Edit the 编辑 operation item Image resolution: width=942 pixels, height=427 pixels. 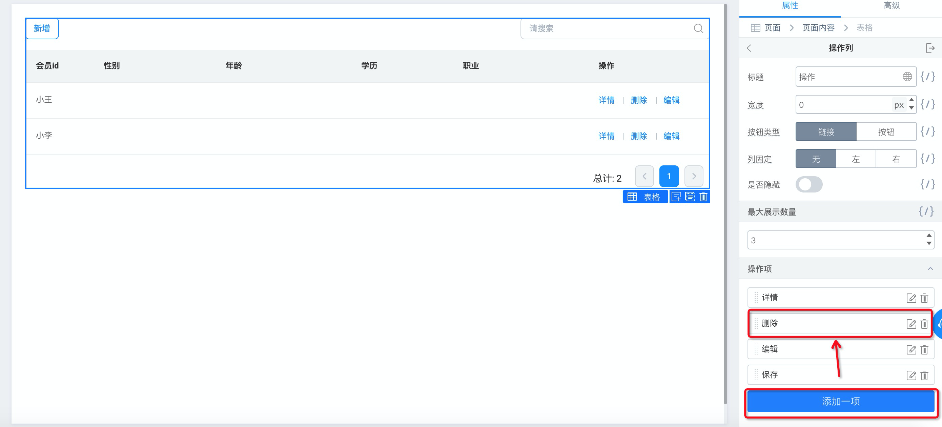(x=911, y=349)
